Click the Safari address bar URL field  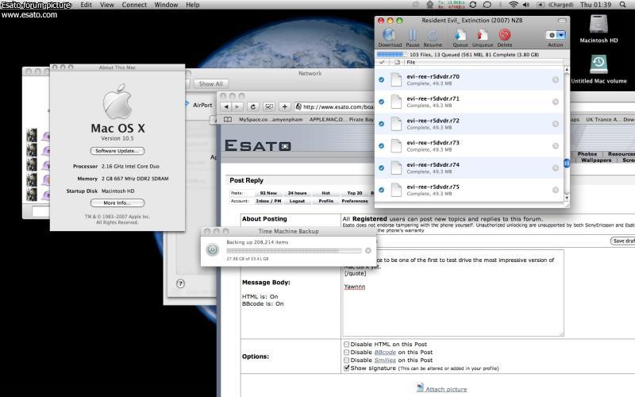pos(334,106)
